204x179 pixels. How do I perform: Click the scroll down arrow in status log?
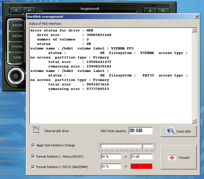point(194,121)
